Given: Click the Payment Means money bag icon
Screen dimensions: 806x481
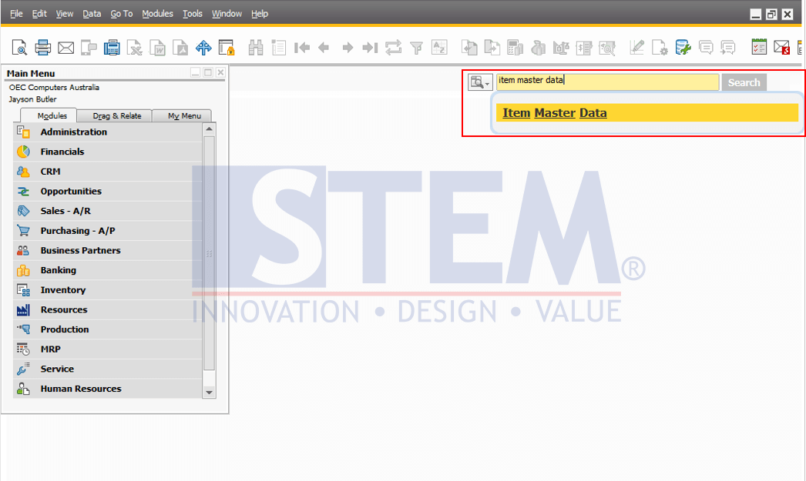Looking at the screenshot, I should [538, 48].
